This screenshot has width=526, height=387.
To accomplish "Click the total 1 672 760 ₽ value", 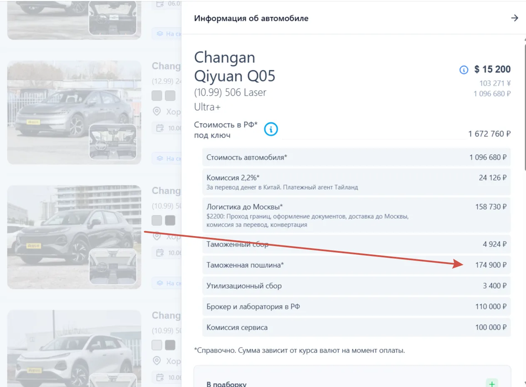I will click(489, 134).
